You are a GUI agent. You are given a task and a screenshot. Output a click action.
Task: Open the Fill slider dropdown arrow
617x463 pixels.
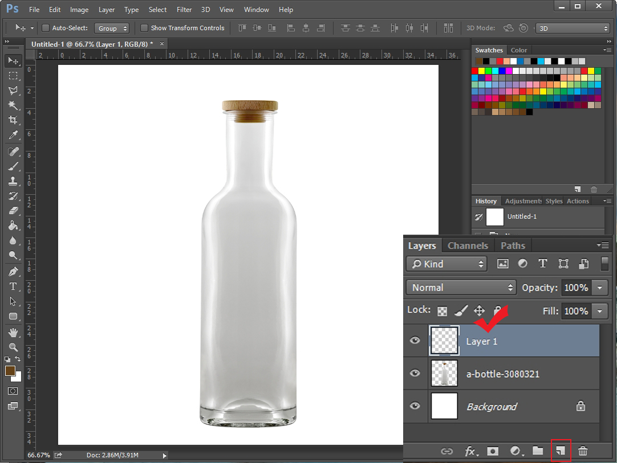tap(600, 312)
